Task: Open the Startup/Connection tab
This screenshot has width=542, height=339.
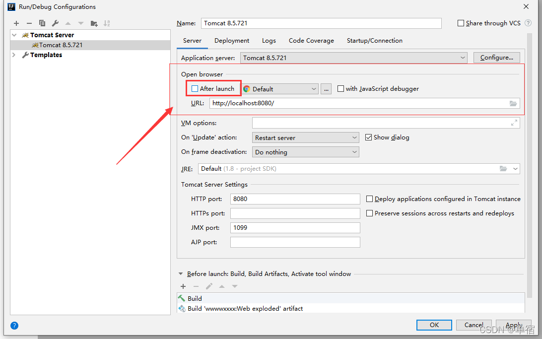Action: 375,41
